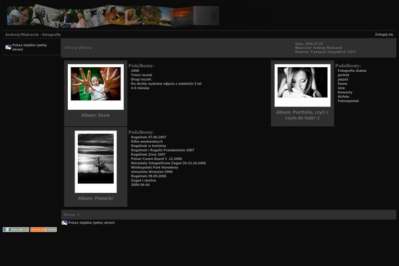Open the 2008 subalbum of Zosia
399x266 pixels.
point(135,70)
